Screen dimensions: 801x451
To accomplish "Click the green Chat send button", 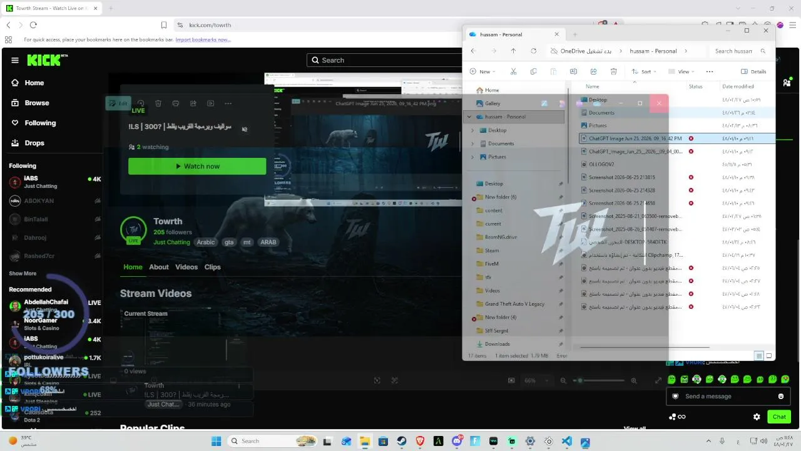I will pos(779,417).
